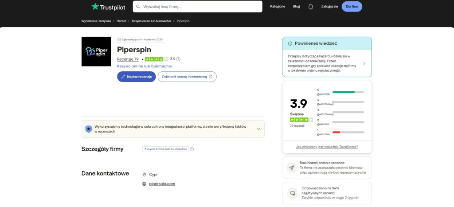Click the green star rating beside Recenzje 79
The image size is (454, 207).
[x=157, y=59]
